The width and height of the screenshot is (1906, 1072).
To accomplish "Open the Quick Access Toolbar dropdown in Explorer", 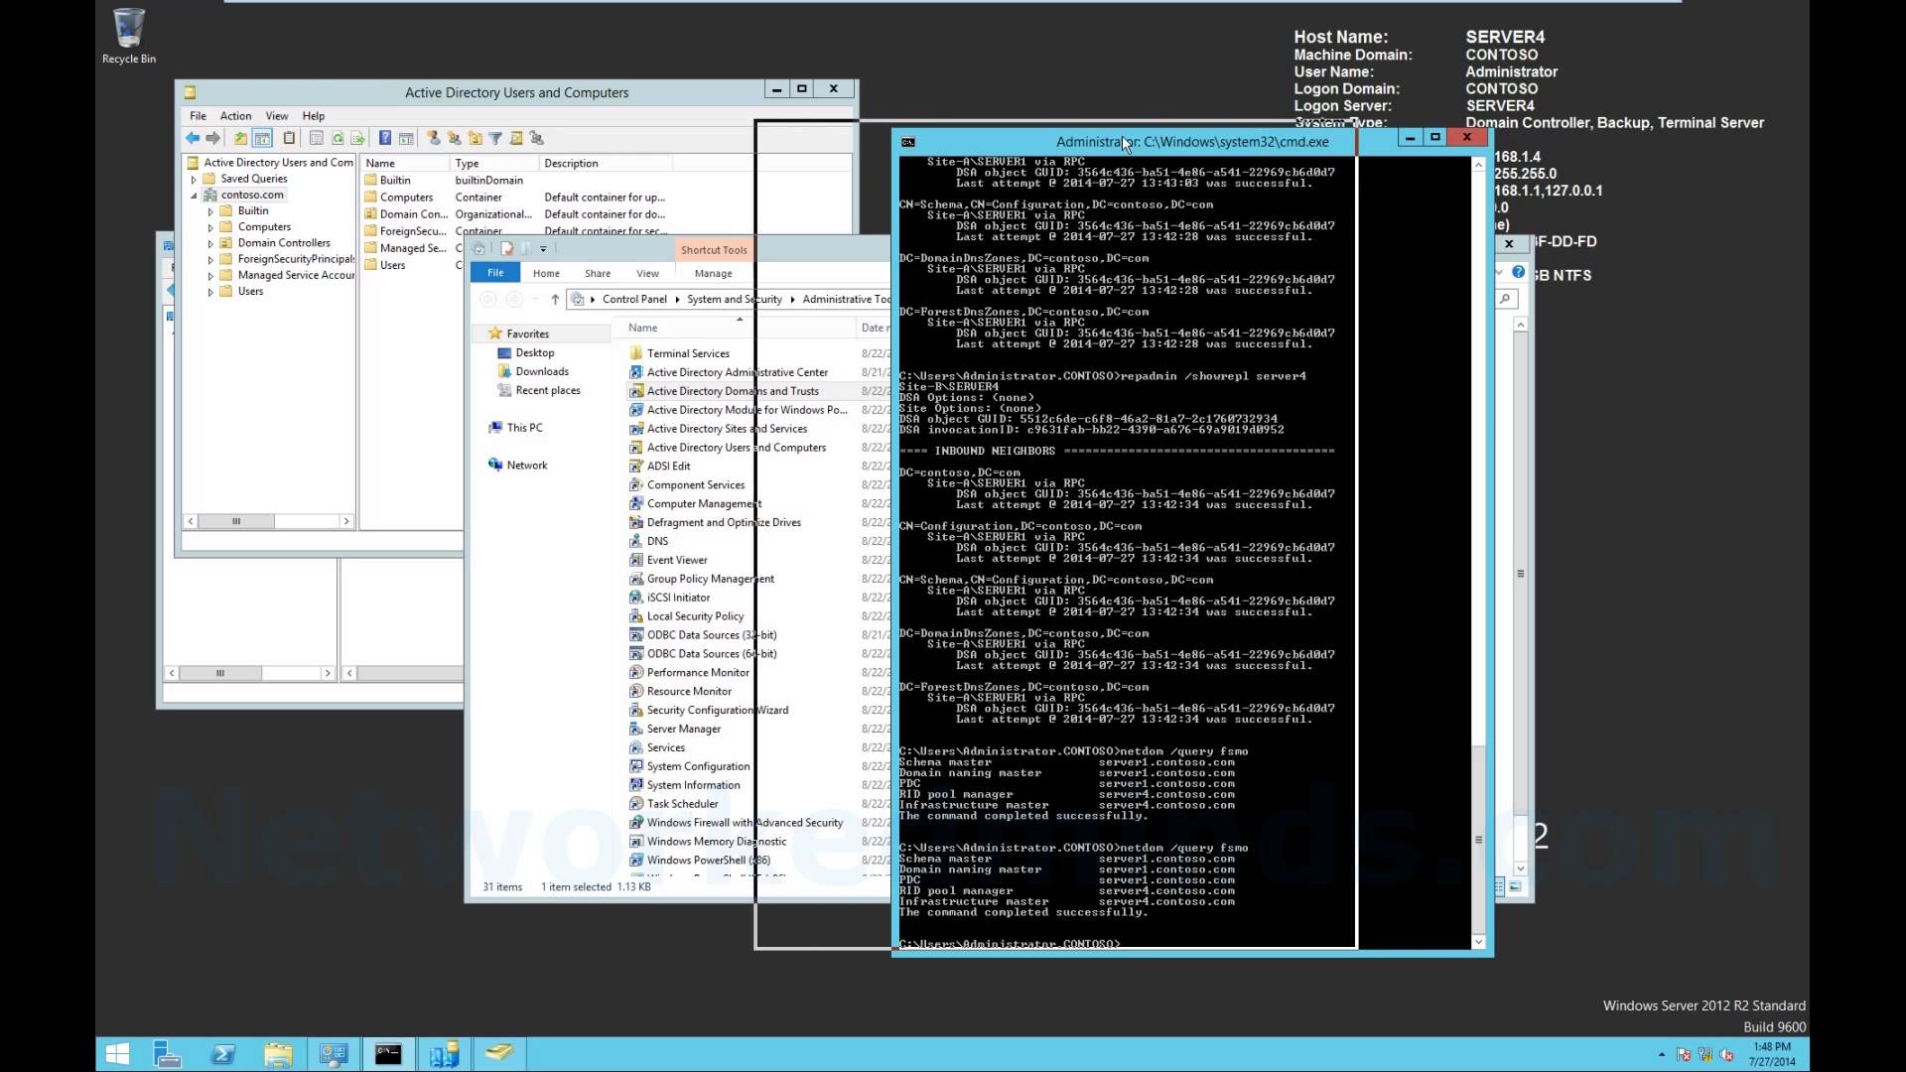I will tap(543, 249).
